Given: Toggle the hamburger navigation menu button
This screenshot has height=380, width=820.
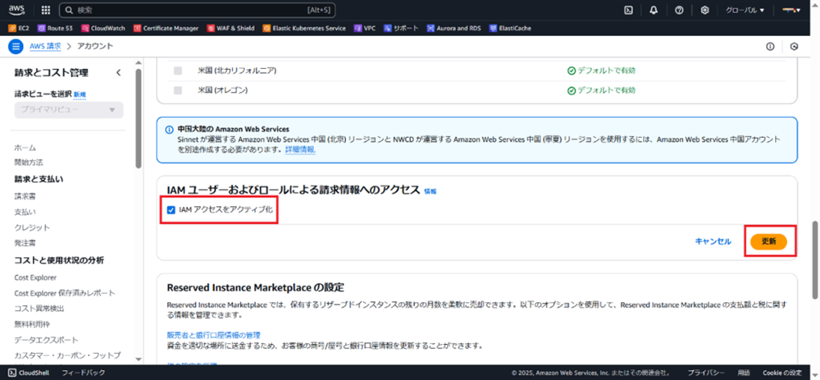Looking at the screenshot, I should coord(16,46).
